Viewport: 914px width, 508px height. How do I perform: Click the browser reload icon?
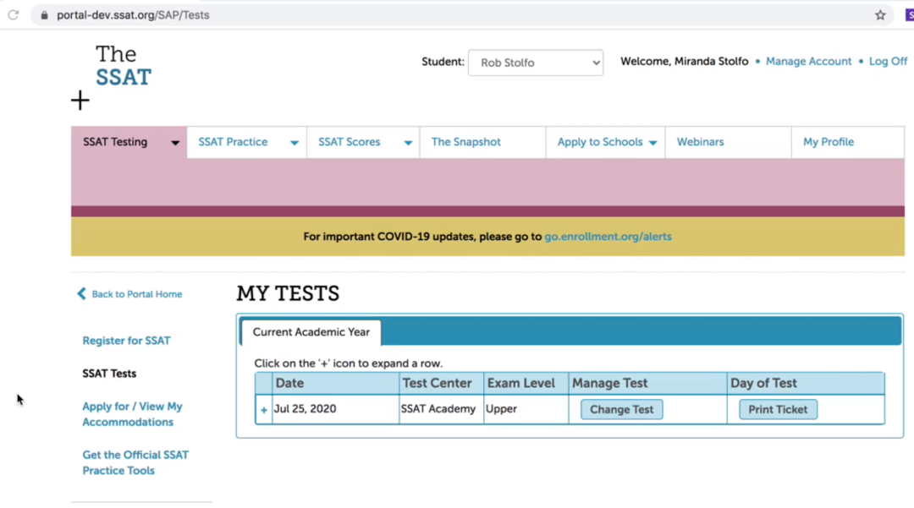(13, 15)
